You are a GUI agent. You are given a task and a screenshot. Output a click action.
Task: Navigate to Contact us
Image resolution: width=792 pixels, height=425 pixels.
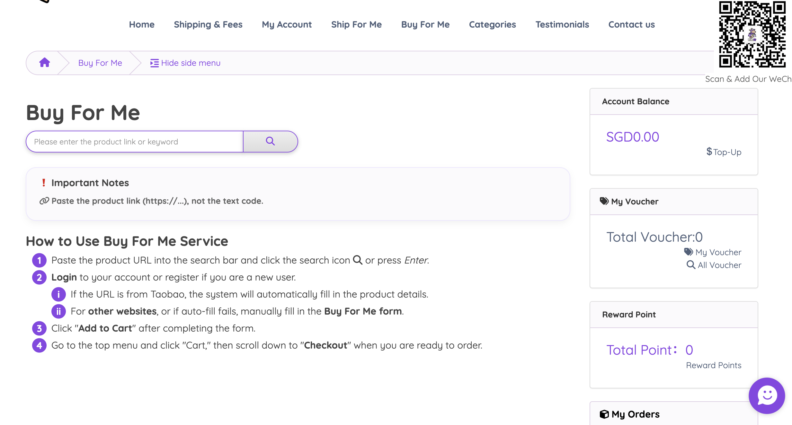631,24
